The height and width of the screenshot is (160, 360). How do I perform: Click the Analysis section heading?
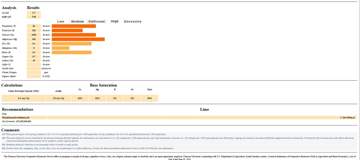pos(9,8)
